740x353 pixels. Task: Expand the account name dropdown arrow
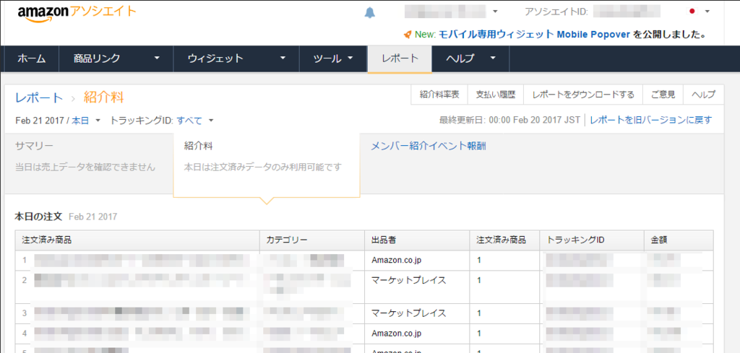[x=495, y=12]
